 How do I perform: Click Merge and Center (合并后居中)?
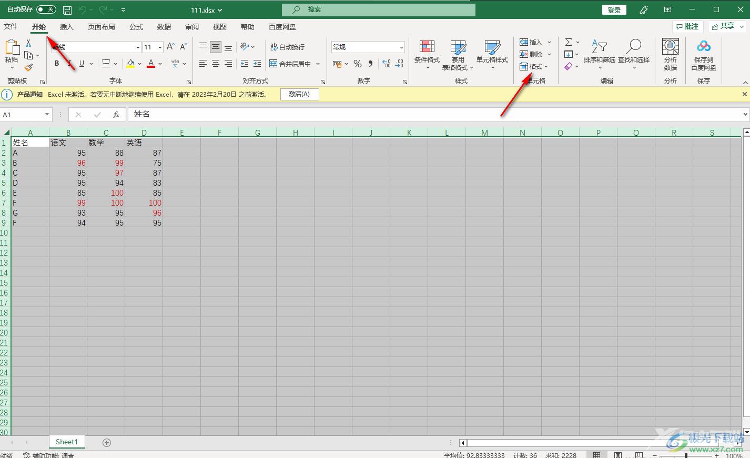pyautogui.click(x=290, y=64)
